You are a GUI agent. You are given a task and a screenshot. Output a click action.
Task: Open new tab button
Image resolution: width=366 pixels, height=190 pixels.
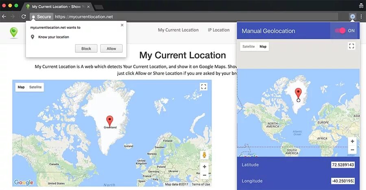pyautogui.click(x=99, y=7)
